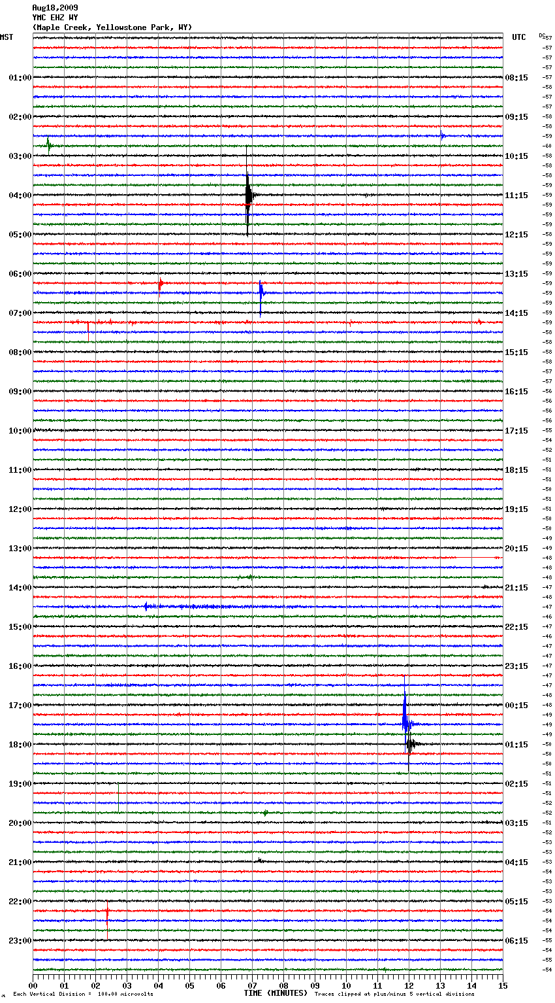Click the "05:15" UTC time label
The width and height of the screenshot is (555, 1003).
click(516, 902)
